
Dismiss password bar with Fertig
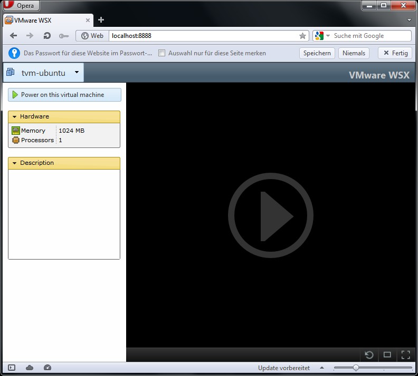point(395,53)
